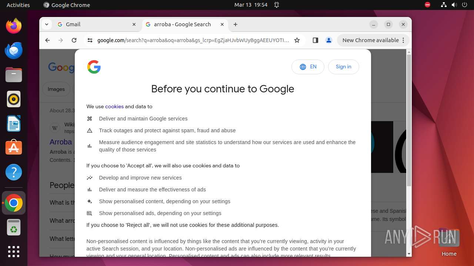Image resolution: width=474 pixels, height=266 pixels.
Task: Click the power icon in system tray
Action: coord(465,5)
